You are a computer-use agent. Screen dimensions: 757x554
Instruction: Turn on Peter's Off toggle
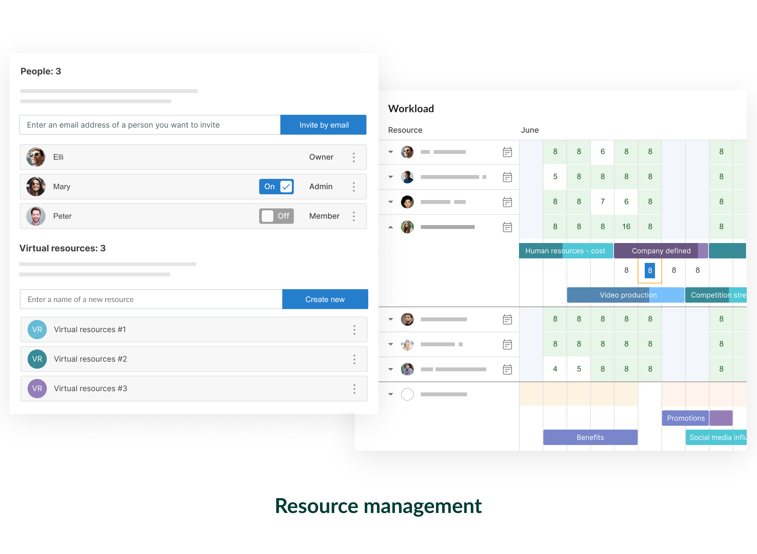[x=276, y=216]
